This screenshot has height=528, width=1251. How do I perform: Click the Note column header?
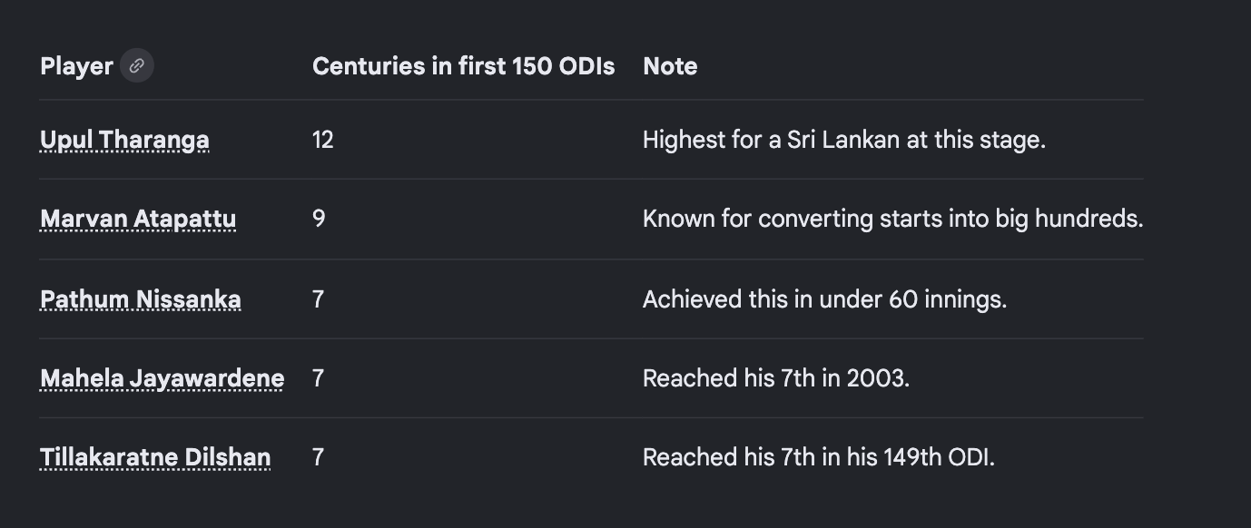coord(670,66)
